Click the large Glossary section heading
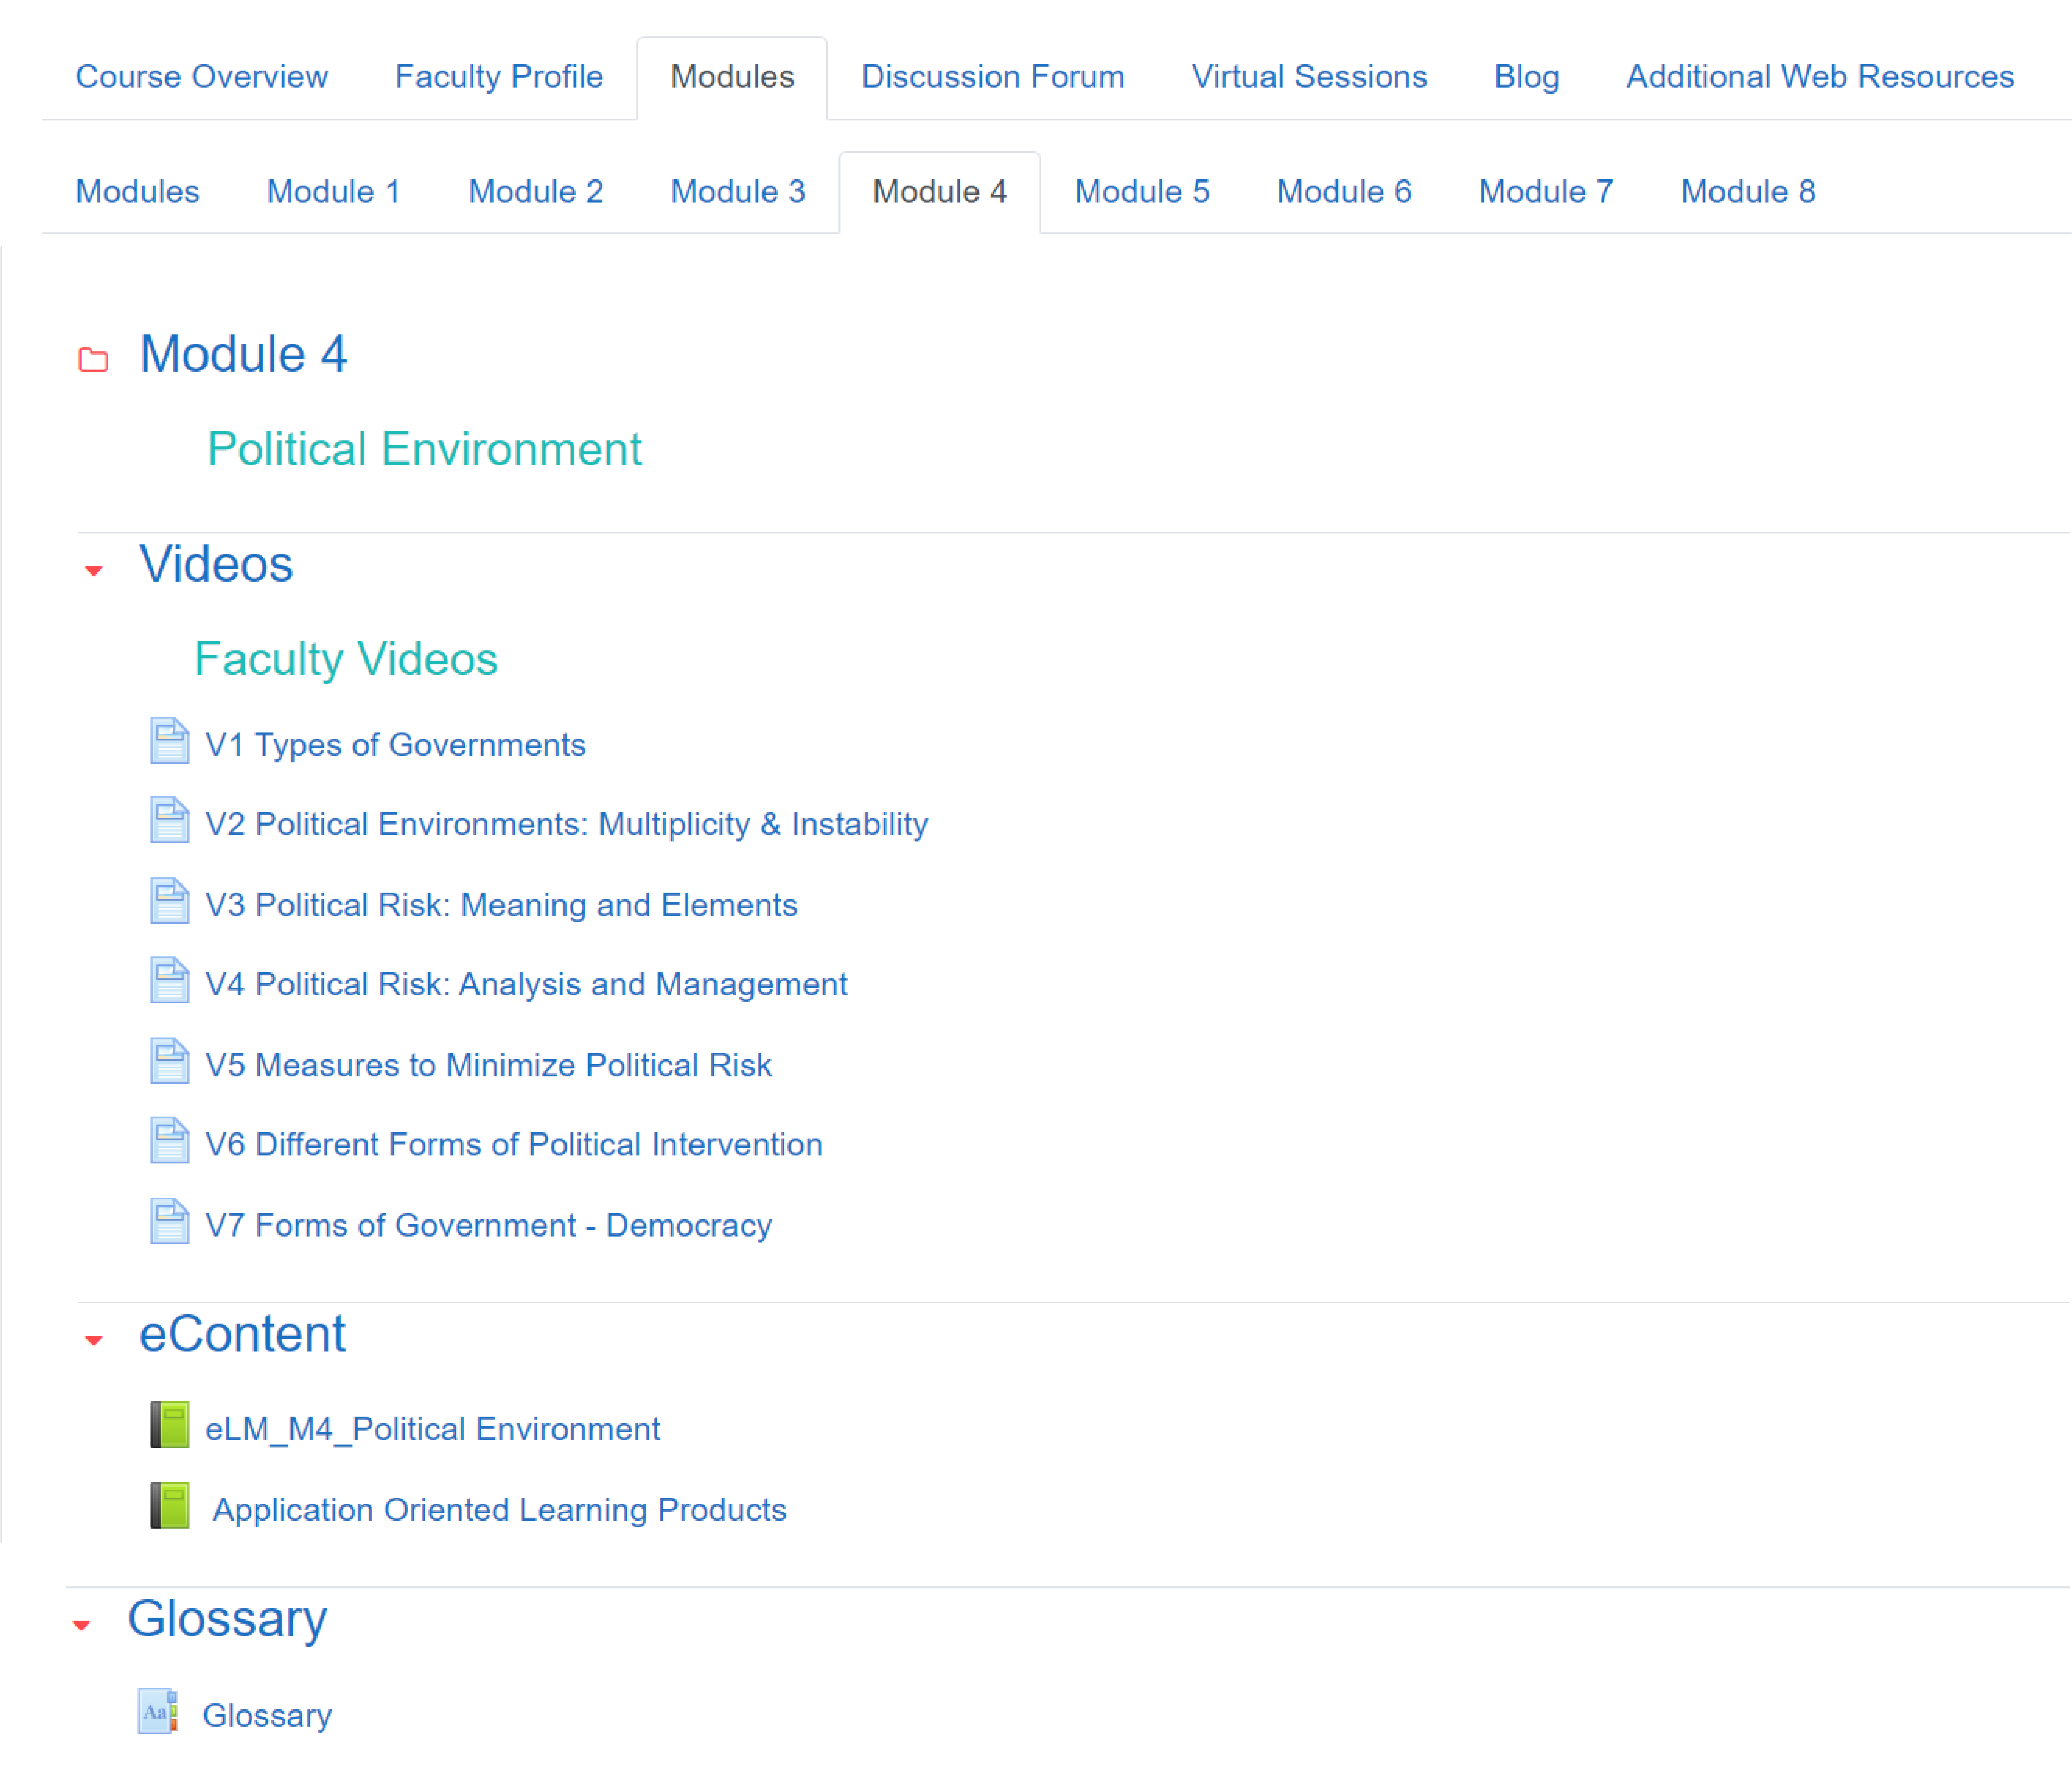Image resolution: width=2072 pixels, height=1767 pixels. [227, 1620]
